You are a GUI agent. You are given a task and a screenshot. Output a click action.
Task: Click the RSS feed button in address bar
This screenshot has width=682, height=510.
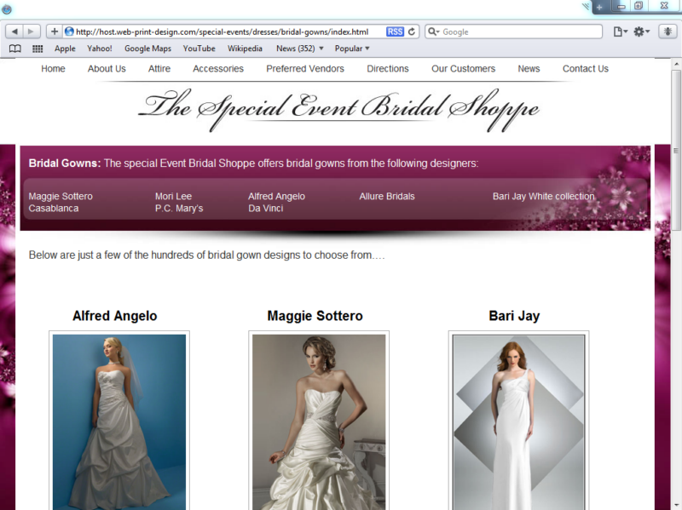(395, 32)
